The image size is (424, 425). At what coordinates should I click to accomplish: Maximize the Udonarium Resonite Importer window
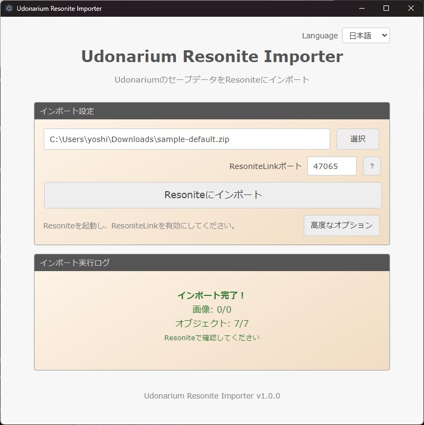click(x=386, y=9)
